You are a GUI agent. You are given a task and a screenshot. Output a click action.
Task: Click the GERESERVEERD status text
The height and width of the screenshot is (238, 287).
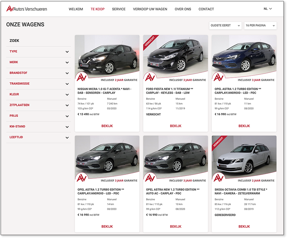pos(225,215)
